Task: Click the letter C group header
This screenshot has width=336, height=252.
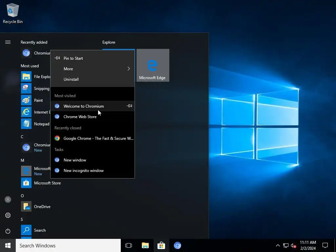Action: (22, 137)
